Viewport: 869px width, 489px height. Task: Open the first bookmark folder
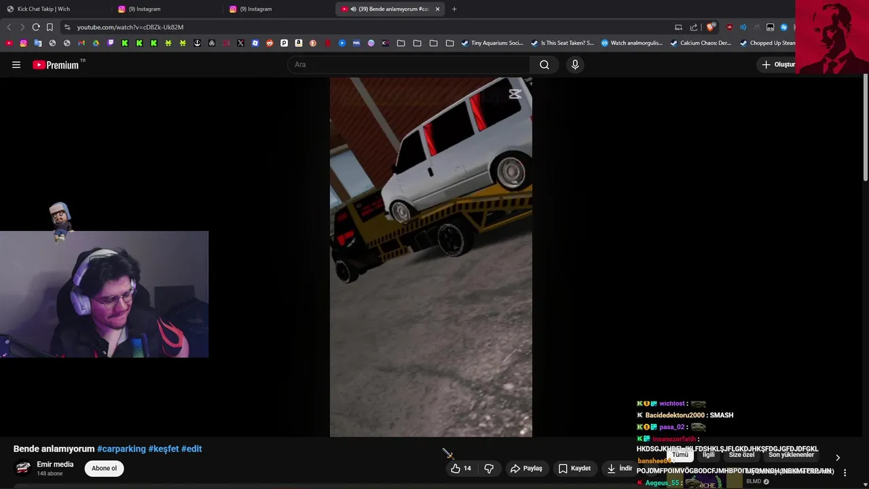click(401, 43)
